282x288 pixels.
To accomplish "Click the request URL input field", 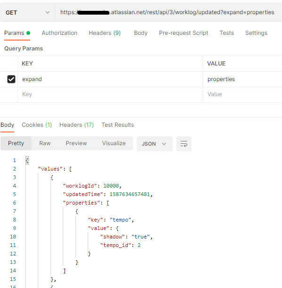I will pyautogui.click(x=168, y=12).
